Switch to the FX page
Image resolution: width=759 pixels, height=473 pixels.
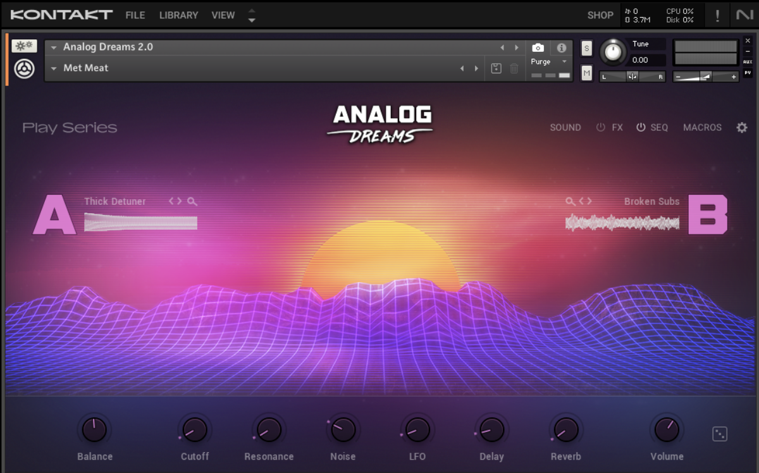click(617, 128)
